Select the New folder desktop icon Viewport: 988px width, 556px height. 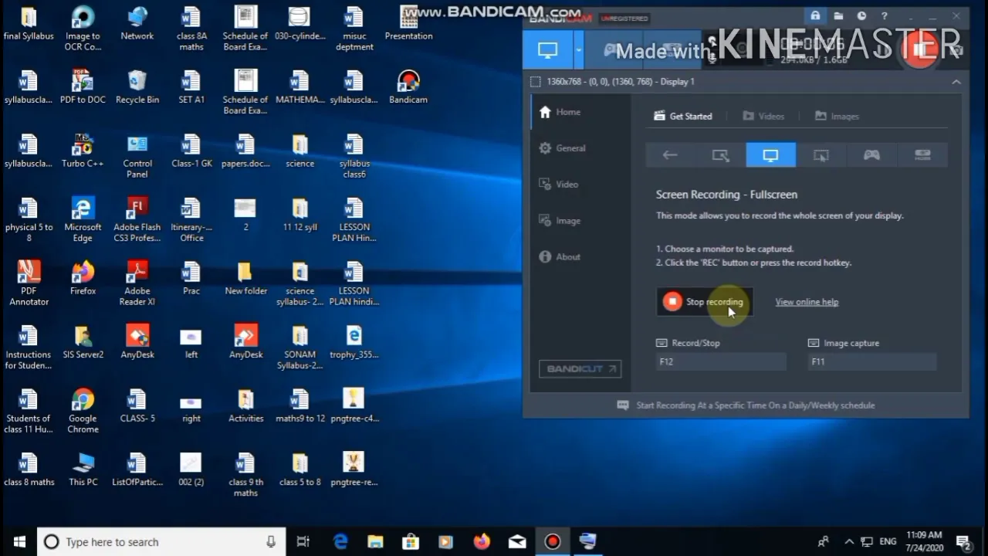(245, 278)
